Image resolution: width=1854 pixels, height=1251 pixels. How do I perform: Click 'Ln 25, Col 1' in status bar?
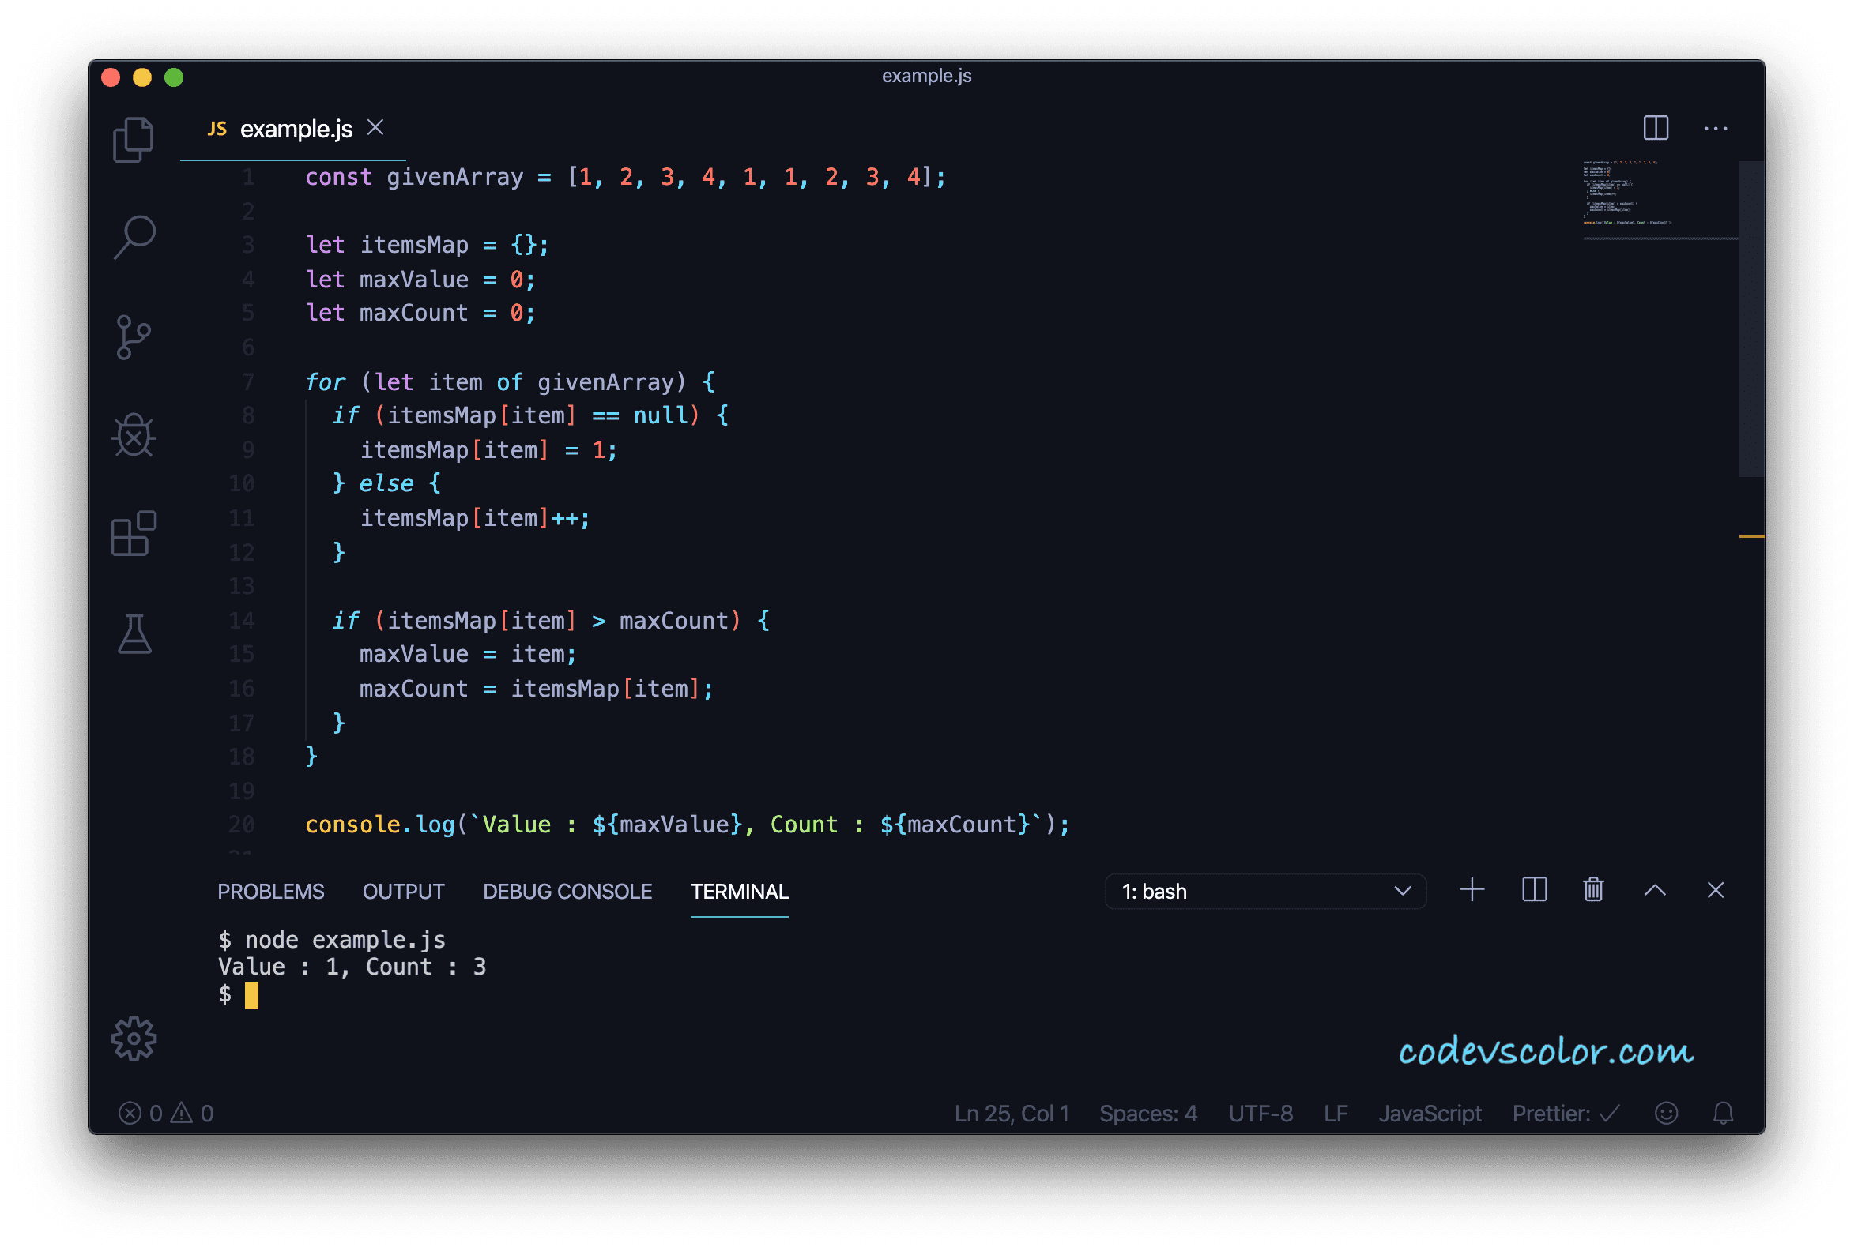[1012, 1114]
